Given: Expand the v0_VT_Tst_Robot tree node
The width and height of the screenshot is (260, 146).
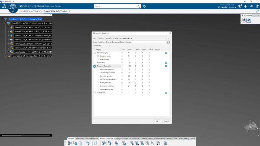Looking at the screenshot, I should pos(8,27).
